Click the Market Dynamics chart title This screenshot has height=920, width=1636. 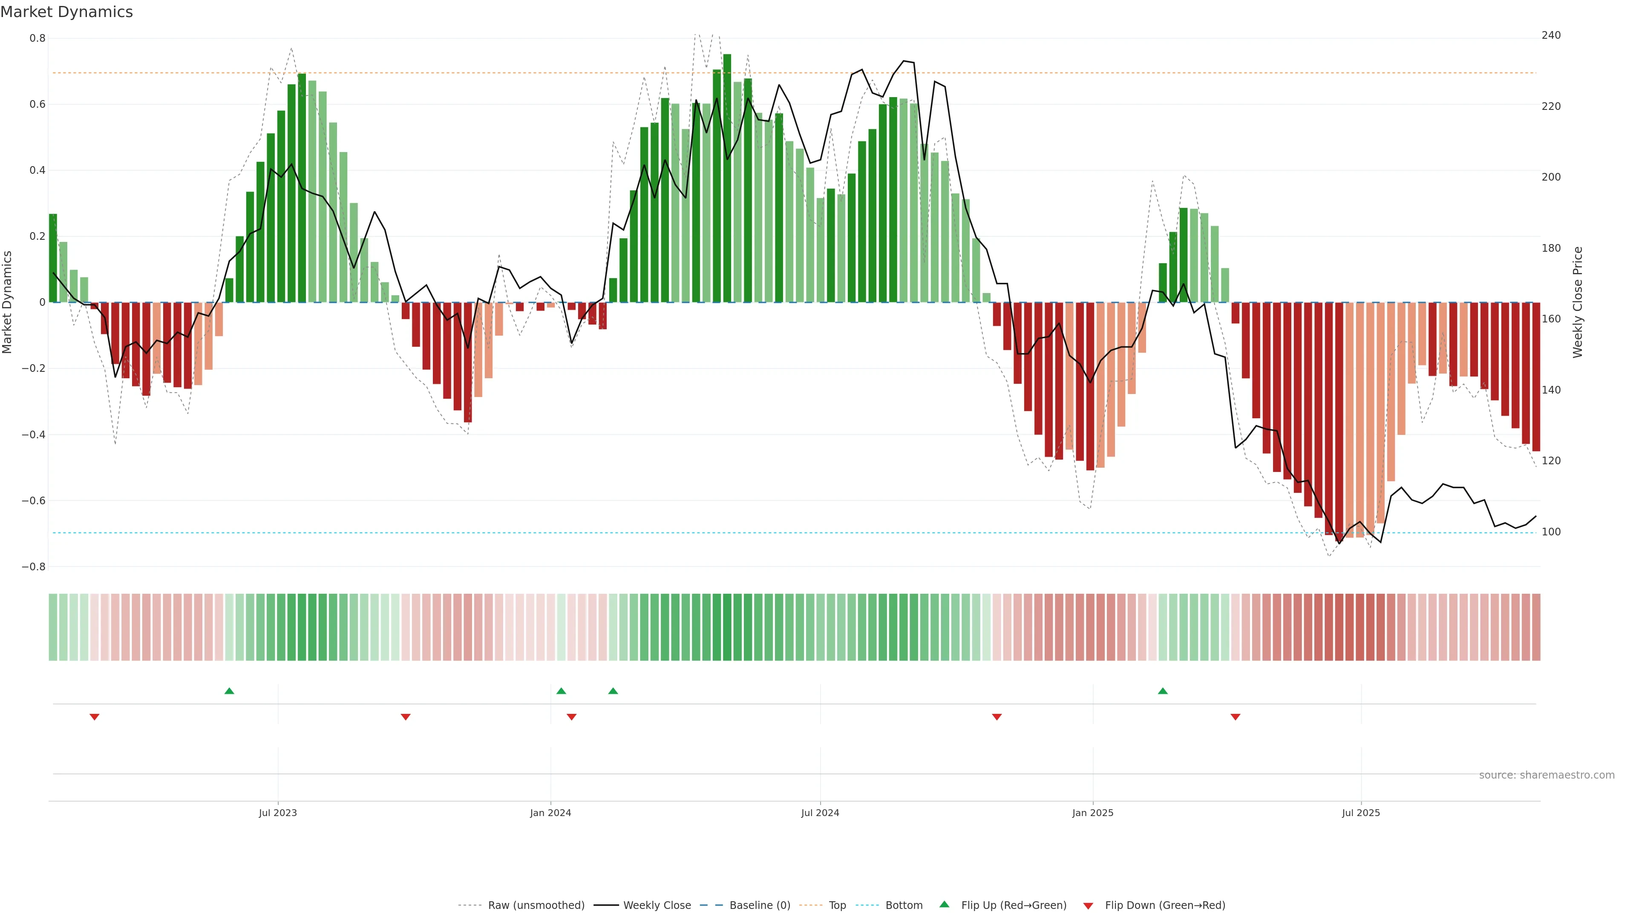pos(67,12)
